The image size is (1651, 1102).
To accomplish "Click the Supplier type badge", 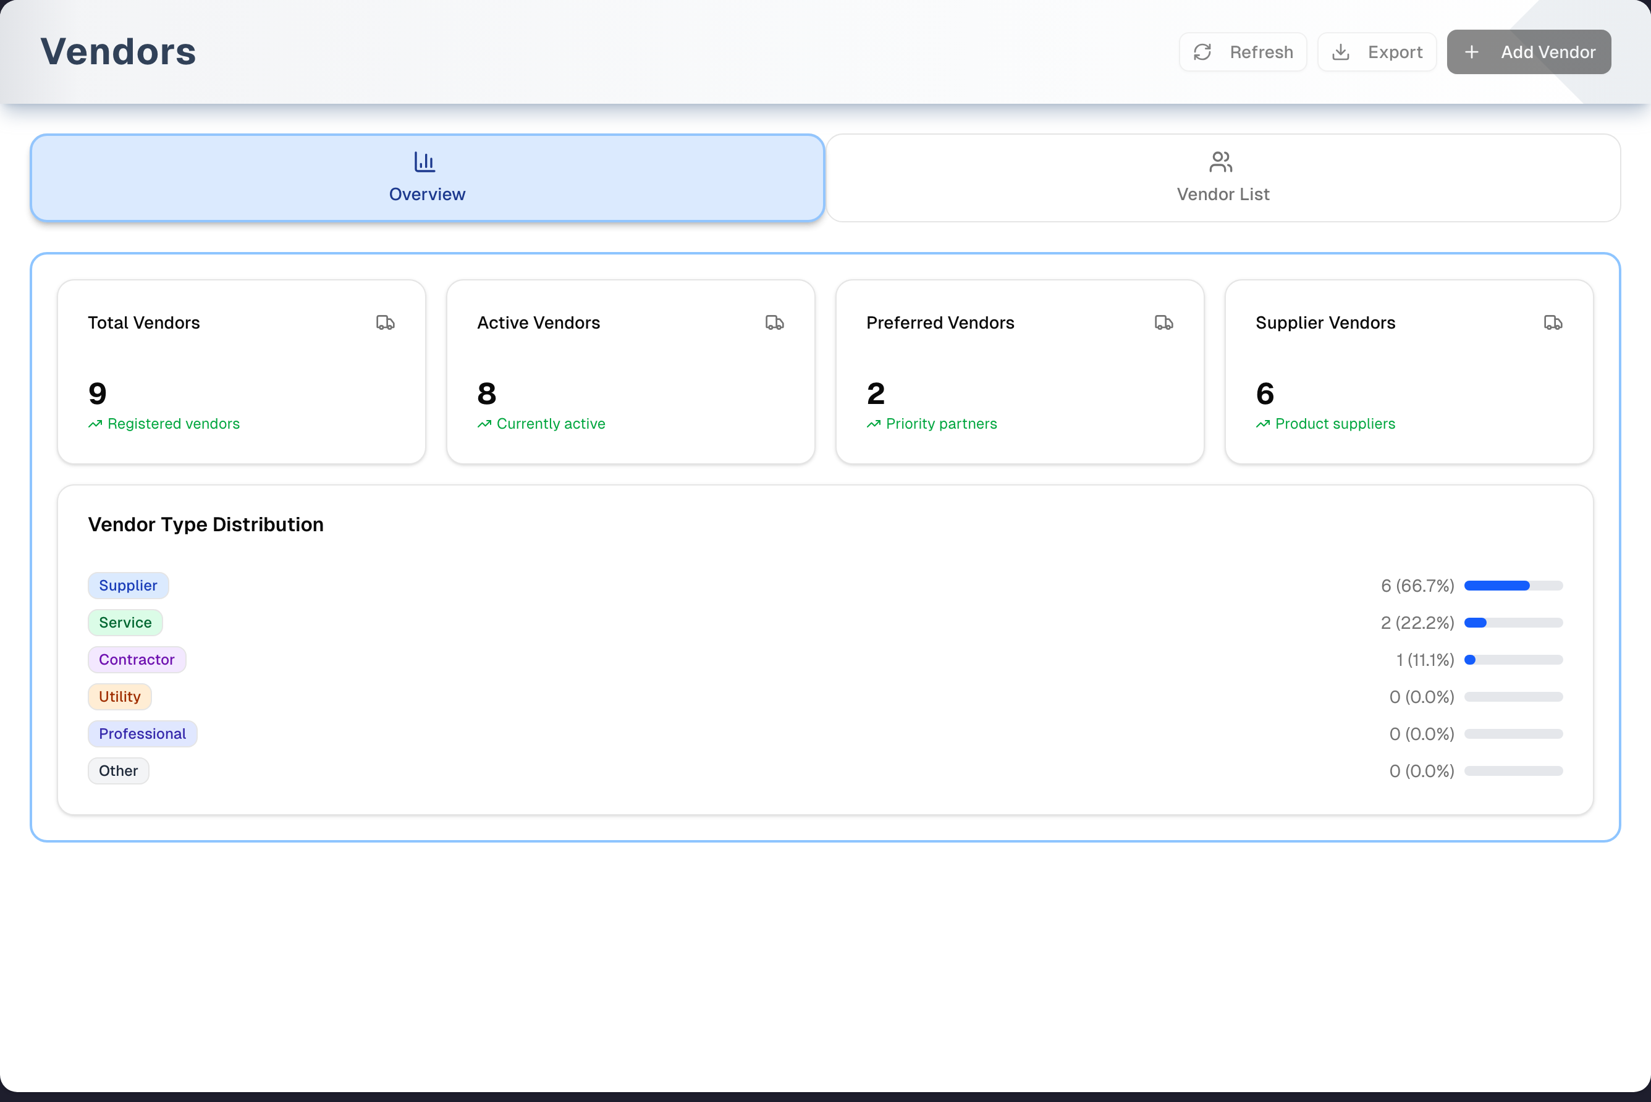I will (x=128, y=586).
